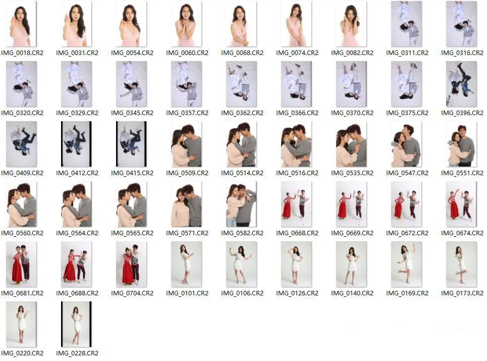Click the IMG_0704.CR2 thumbnail

(131, 265)
